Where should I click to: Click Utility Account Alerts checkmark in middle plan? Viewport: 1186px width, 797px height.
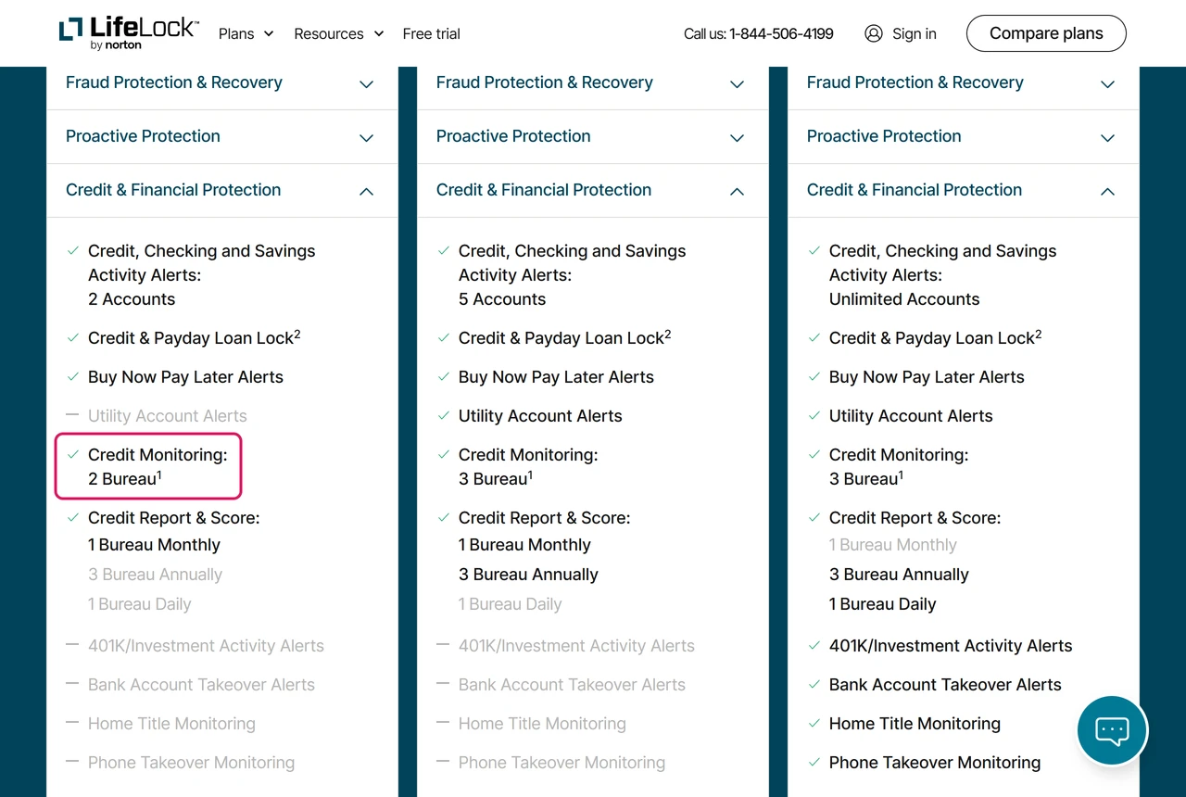pos(444,415)
